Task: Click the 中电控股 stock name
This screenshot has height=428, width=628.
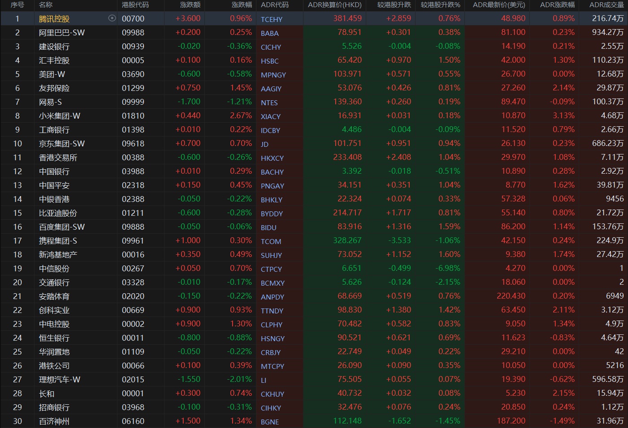Action: pos(54,324)
